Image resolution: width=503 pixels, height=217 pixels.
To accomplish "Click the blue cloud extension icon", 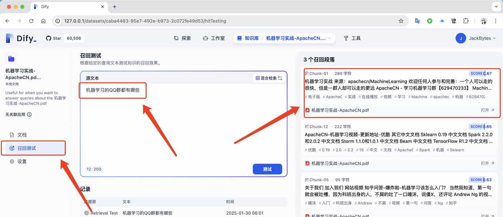I will click(x=441, y=21).
